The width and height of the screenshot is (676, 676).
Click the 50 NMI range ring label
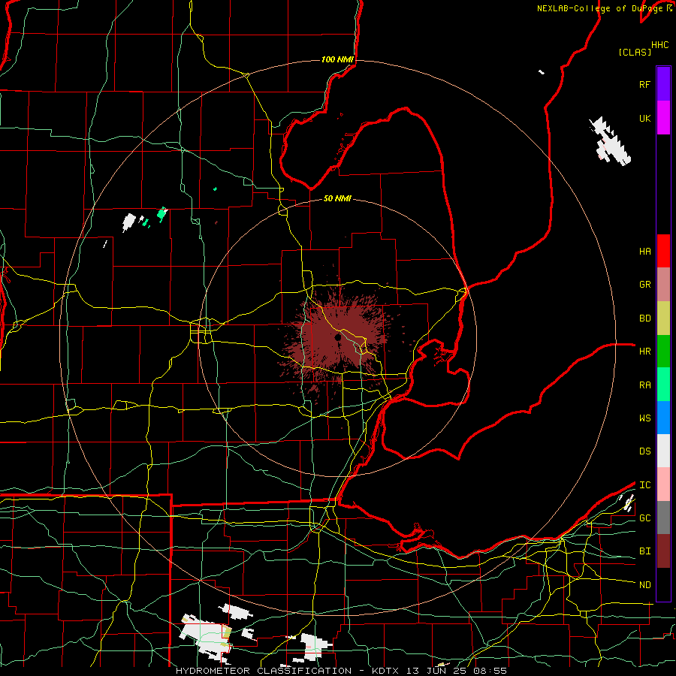click(337, 198)
